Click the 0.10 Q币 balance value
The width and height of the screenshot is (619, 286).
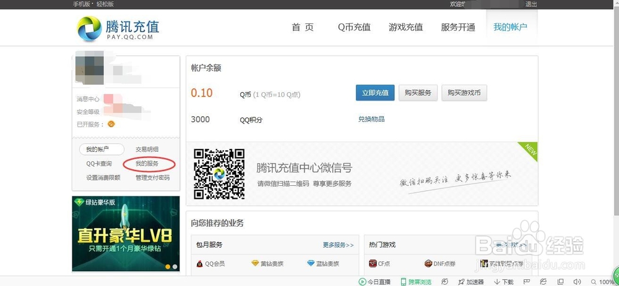click(x=201, y=93)
